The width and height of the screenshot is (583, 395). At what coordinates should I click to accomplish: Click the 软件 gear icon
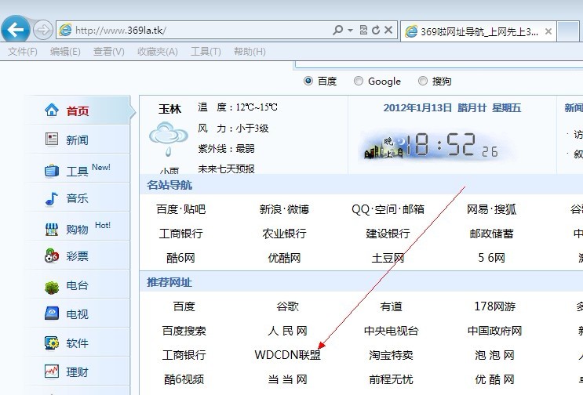[x=52, y=342]
